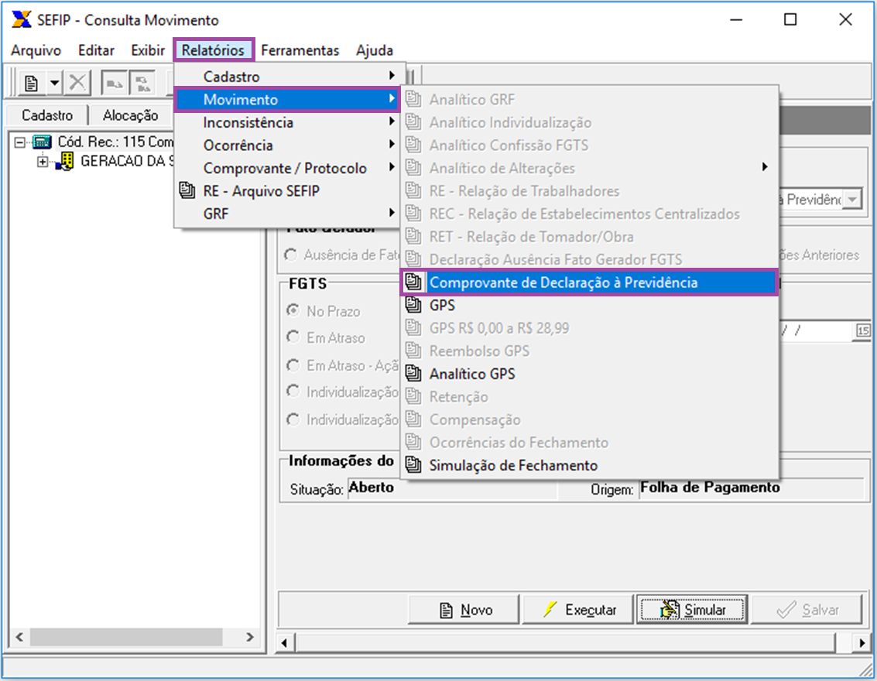The height and width of the screenshot is (681, 877).
Task: Open the Exibir menu
Action: click(x=148, y=50)
